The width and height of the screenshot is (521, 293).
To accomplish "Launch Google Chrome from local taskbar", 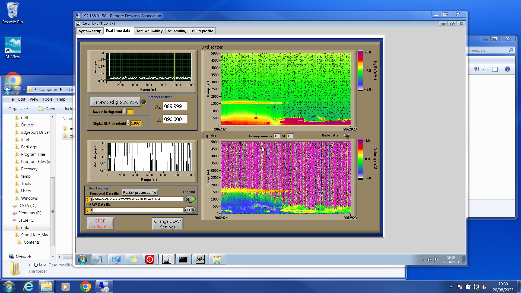I will tap(85, 287).
